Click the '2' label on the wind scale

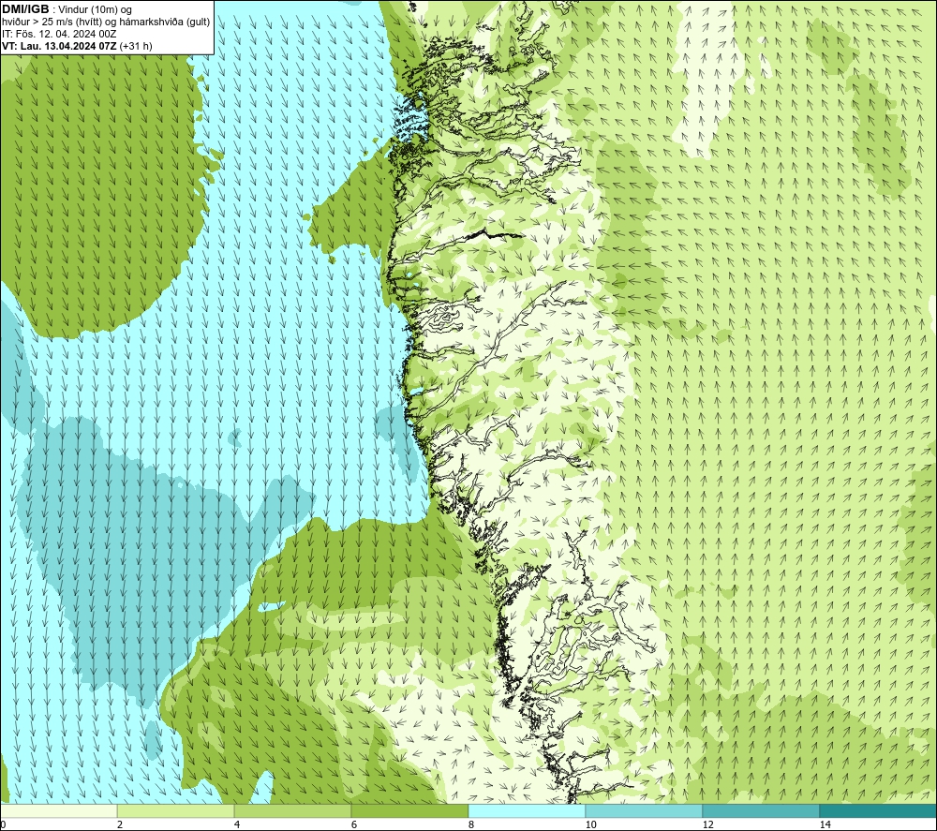click(120, 824)
